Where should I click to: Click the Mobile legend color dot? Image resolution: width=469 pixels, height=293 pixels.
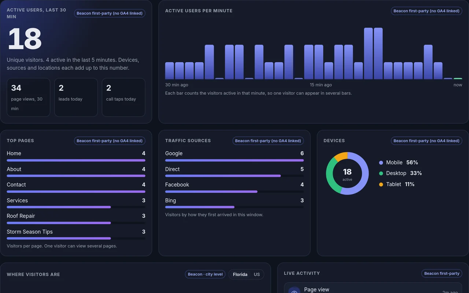(381, 163)
